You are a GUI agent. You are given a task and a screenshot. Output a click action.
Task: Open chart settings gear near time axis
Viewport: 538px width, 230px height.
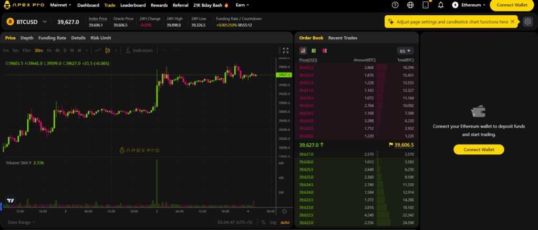click(284, 212)
